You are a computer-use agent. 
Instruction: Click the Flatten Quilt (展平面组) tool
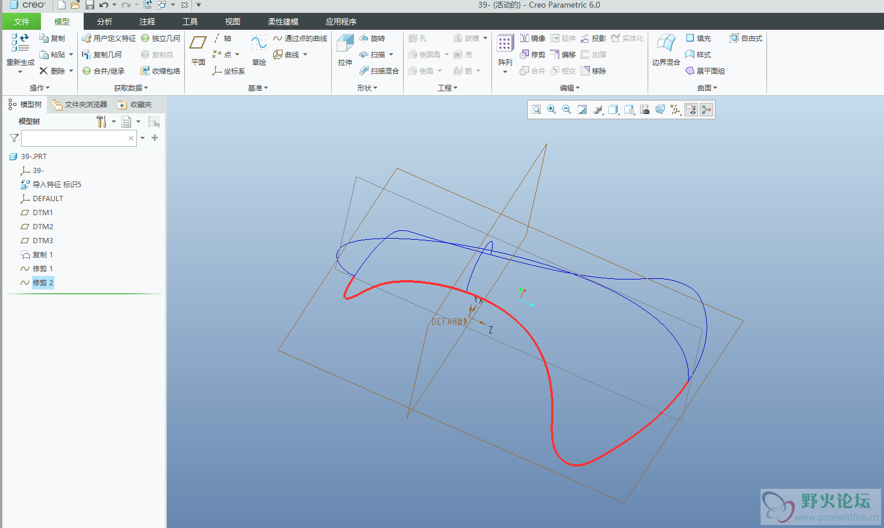pos(705,71)
